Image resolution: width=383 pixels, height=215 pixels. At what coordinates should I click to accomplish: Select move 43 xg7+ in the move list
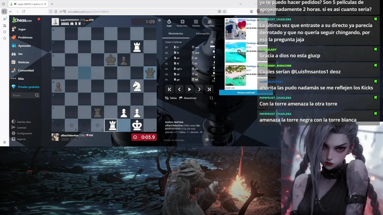pos(178,69)
